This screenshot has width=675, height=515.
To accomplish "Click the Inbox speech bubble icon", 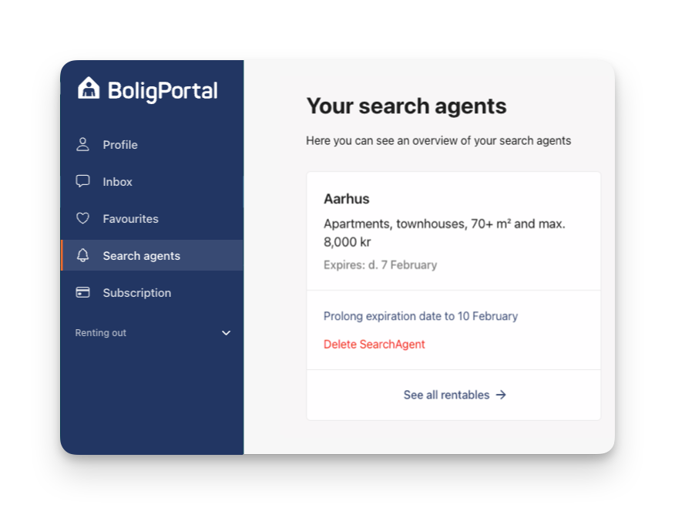I will coord(82,181).
